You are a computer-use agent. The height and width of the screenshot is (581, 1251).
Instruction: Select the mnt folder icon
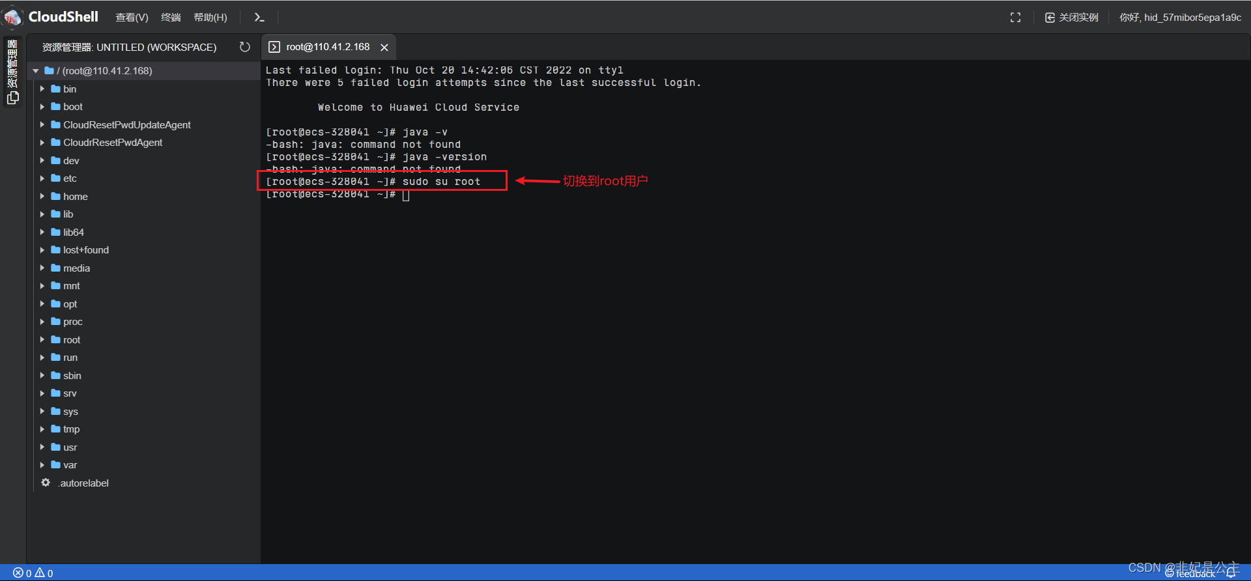point(55,286)
